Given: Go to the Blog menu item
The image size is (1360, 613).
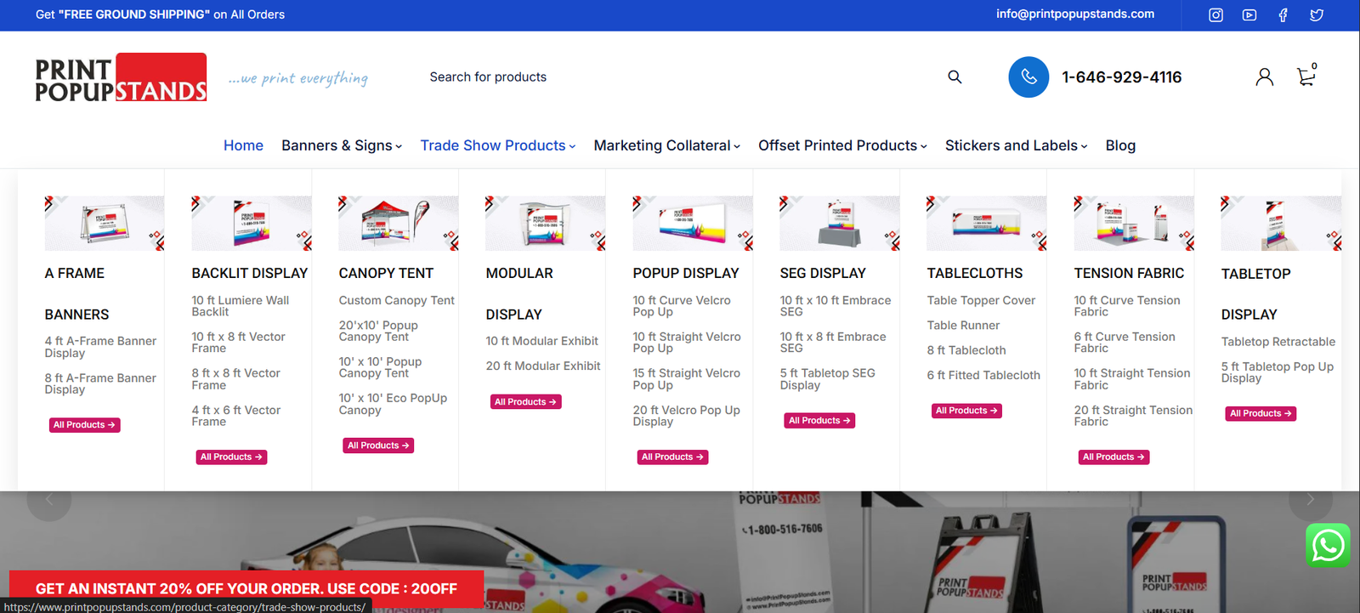Looking at the screenshot, I should [1120, 145].
